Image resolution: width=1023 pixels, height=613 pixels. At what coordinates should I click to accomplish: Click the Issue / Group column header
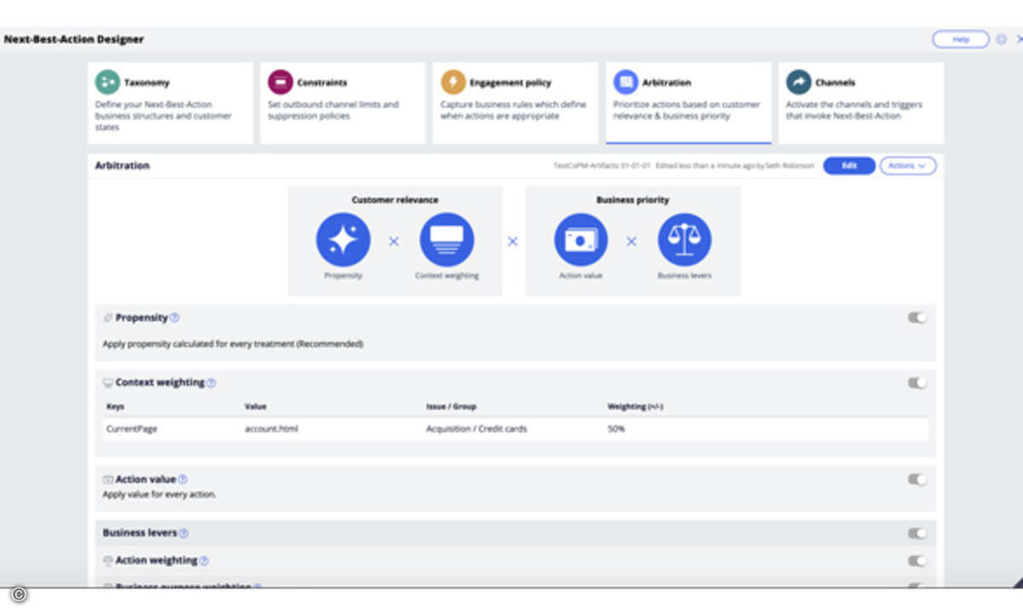point(449,407)
